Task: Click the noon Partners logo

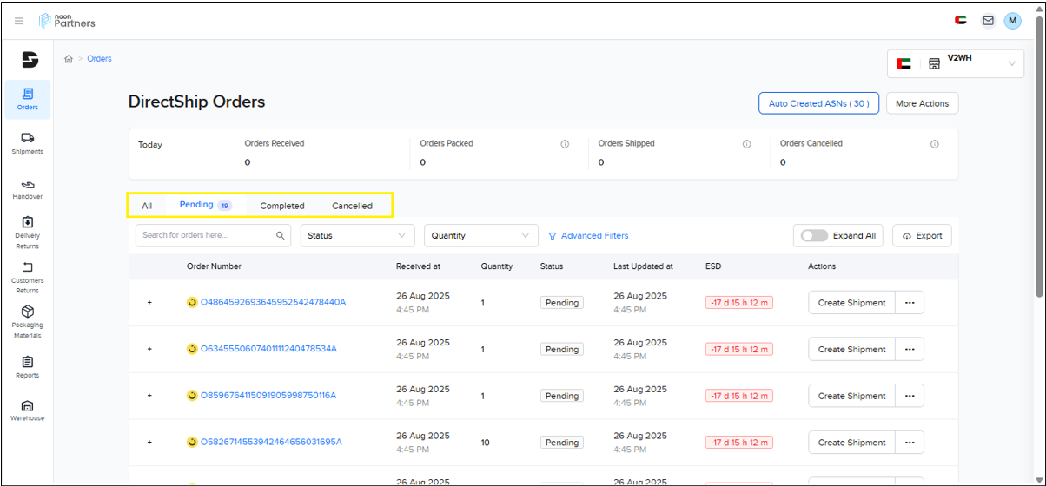Action: [68, 21]
